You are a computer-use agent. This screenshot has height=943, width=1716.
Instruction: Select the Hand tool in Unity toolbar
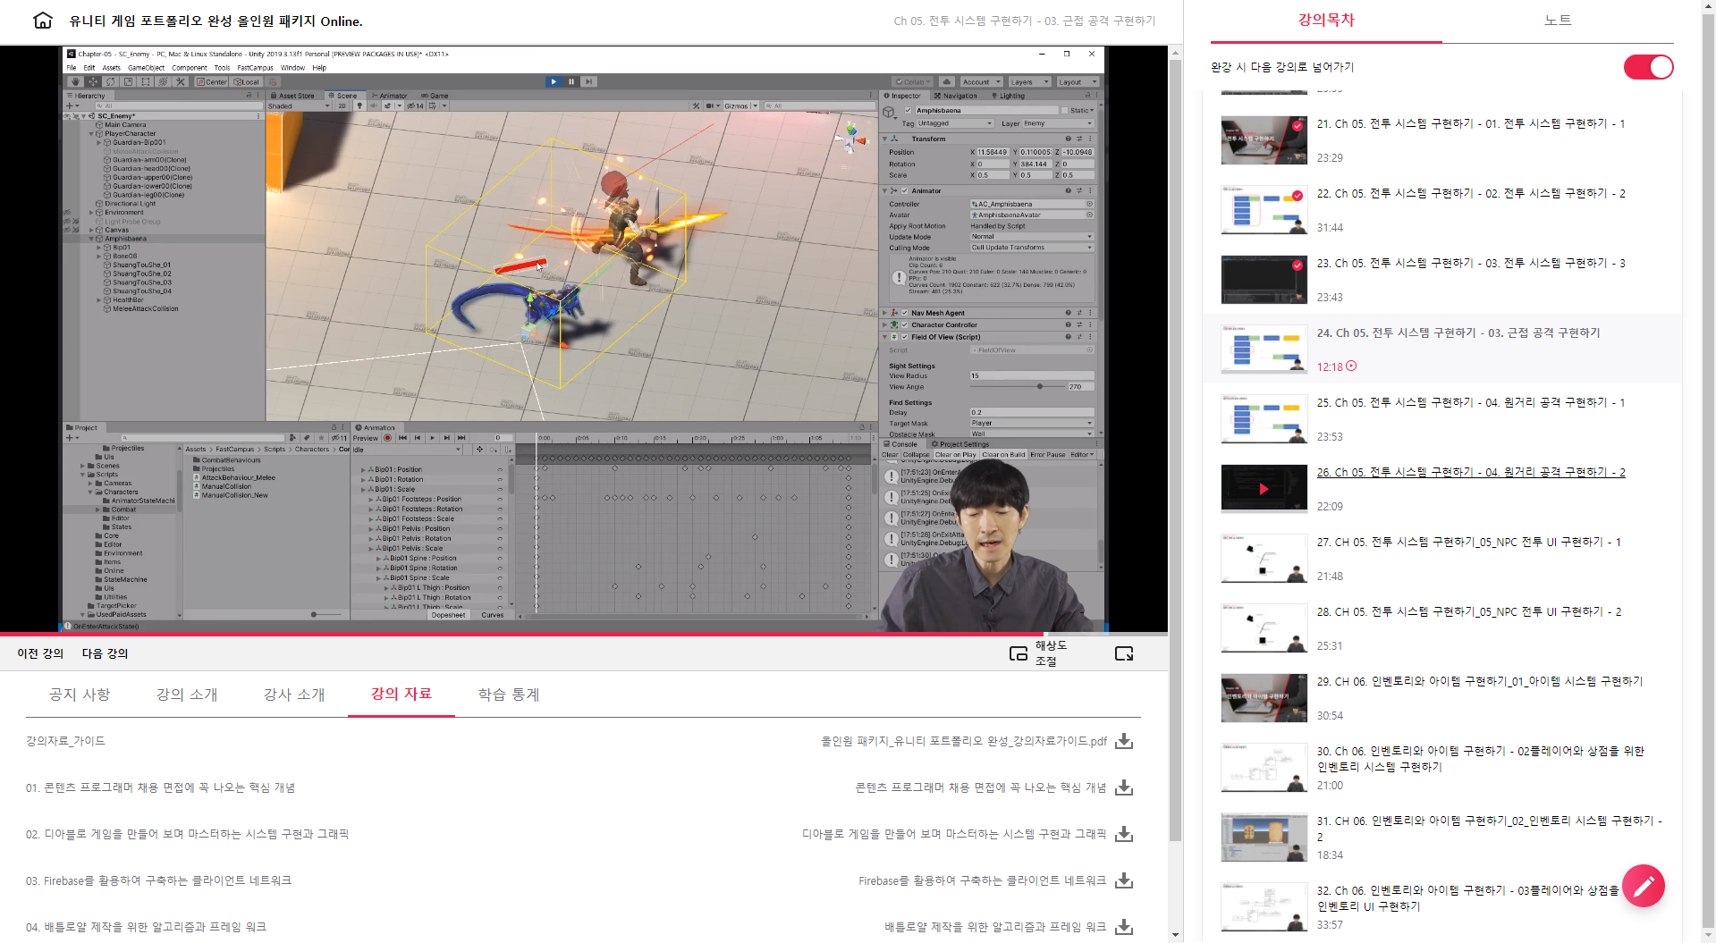click(75, 81)
